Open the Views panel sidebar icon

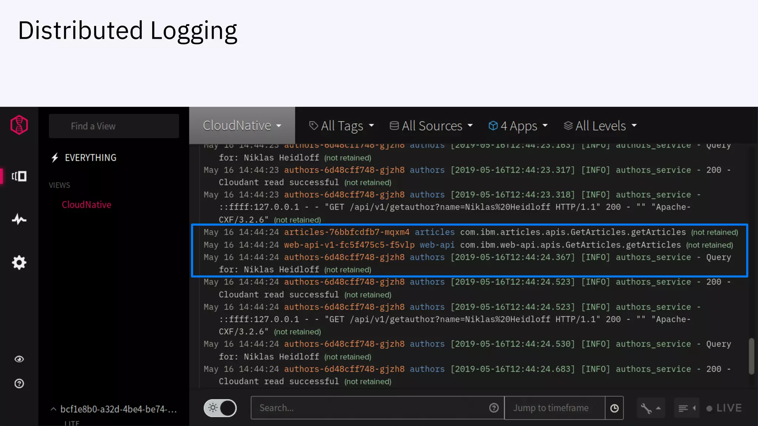pos(19,176)
